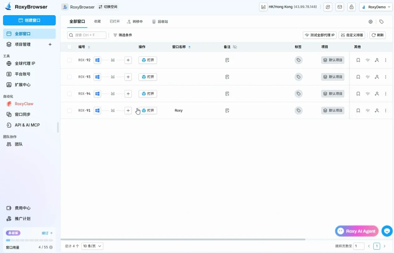Click the 续订 renew link
Viewport: 394px width, 253px height.
(x=47, y=233)
